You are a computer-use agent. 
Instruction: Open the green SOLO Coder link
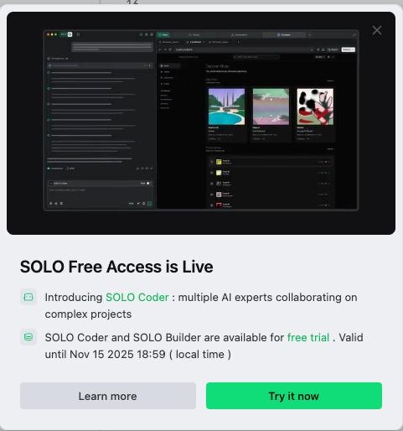[137, 297]
